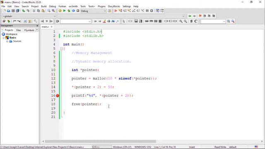Image resolution: width=265 pixels, height=149 pixels.
Task: Switch to the FSymbols tab
Action: [29, 30]
